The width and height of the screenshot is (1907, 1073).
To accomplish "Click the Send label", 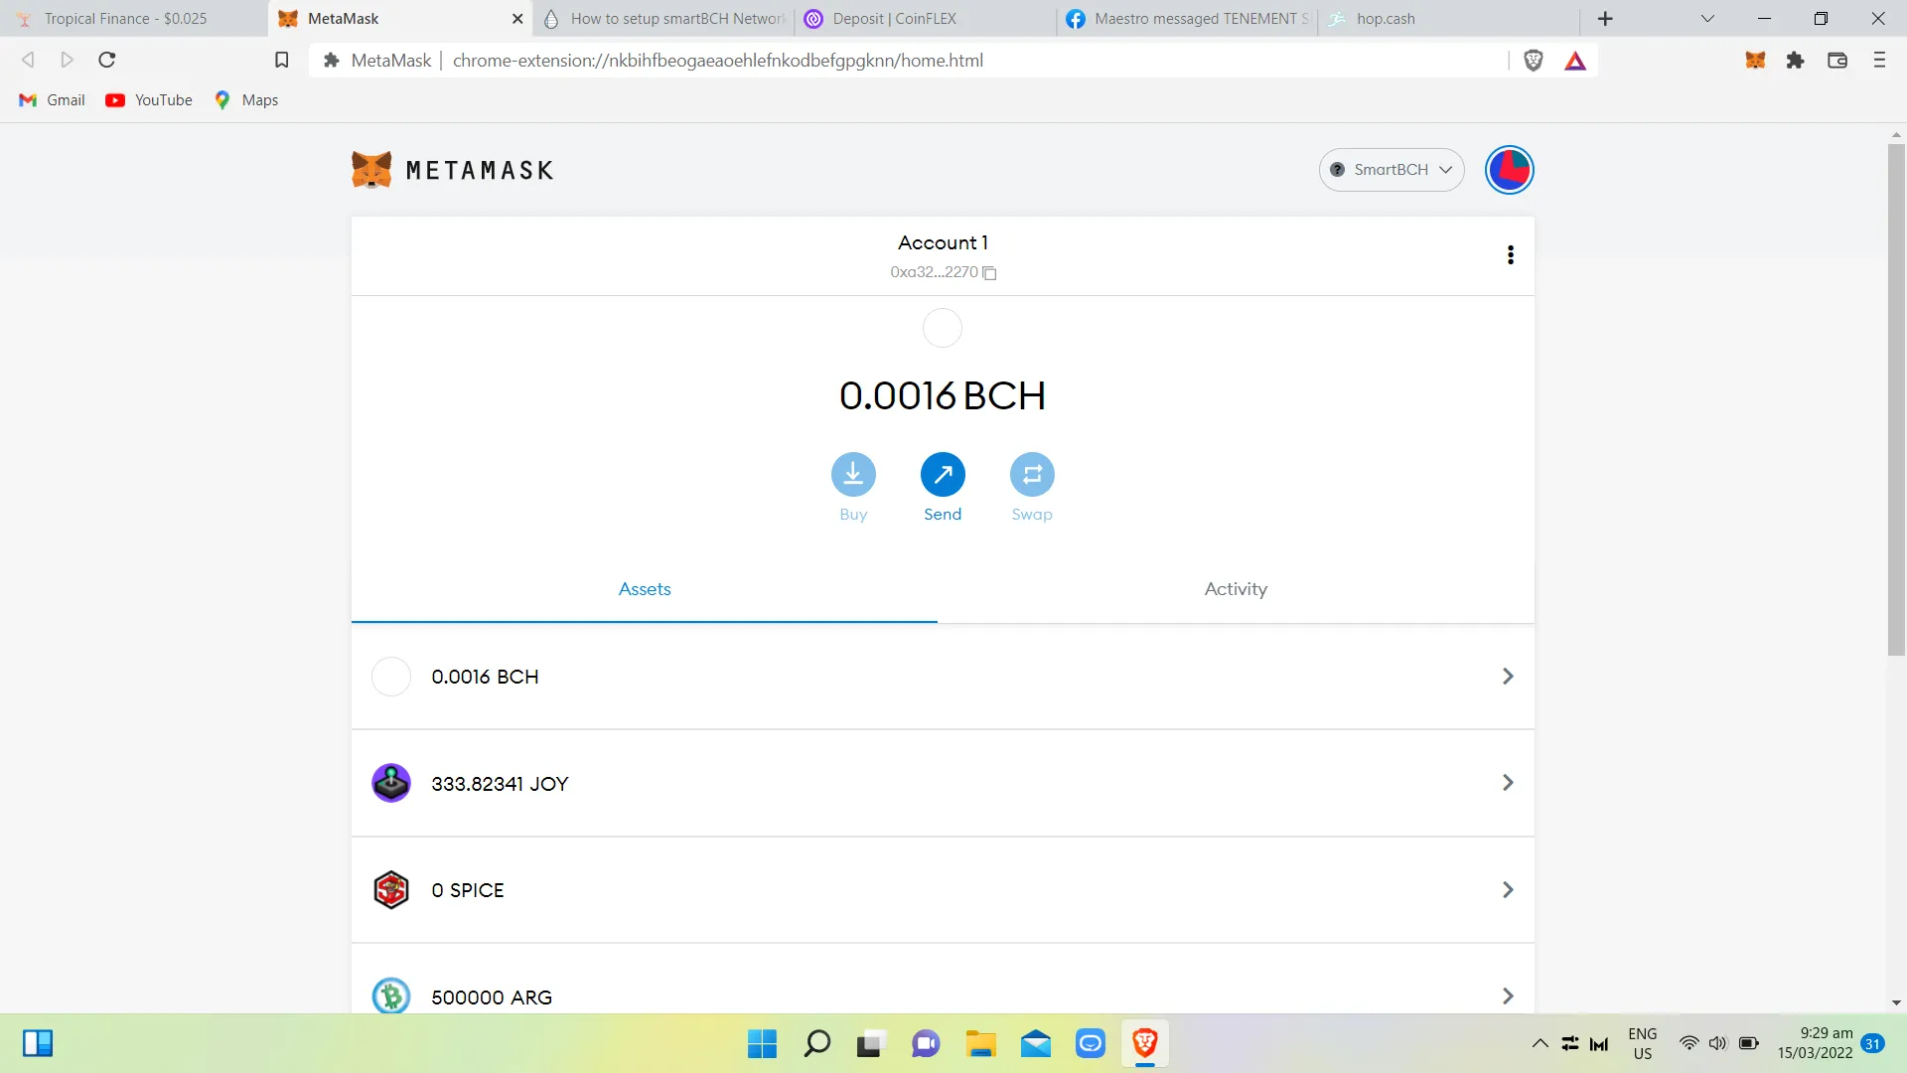I will click(x=943, y=515).
